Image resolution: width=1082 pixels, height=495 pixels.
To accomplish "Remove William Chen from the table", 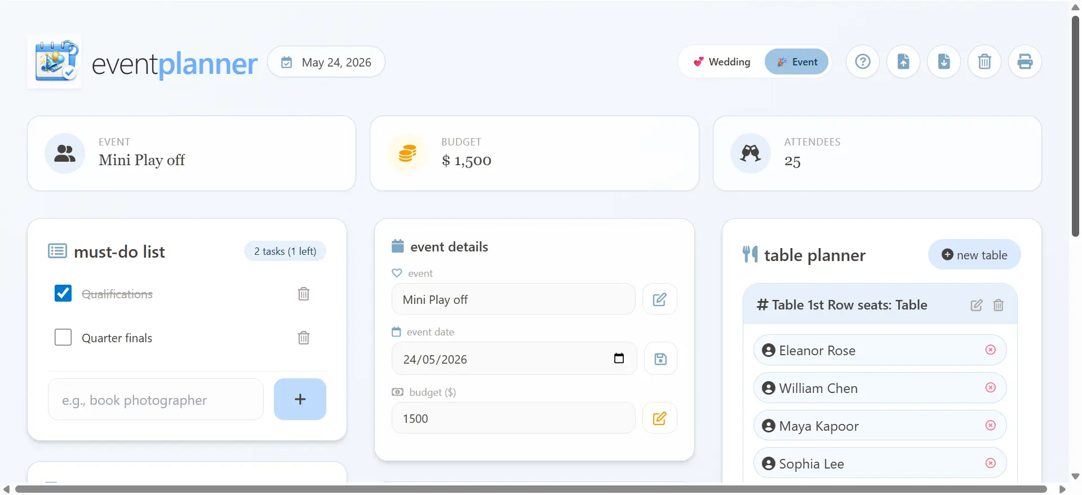I will (991, 387).
